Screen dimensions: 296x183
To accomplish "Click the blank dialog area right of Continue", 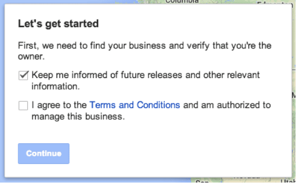I will pos(170,153).
